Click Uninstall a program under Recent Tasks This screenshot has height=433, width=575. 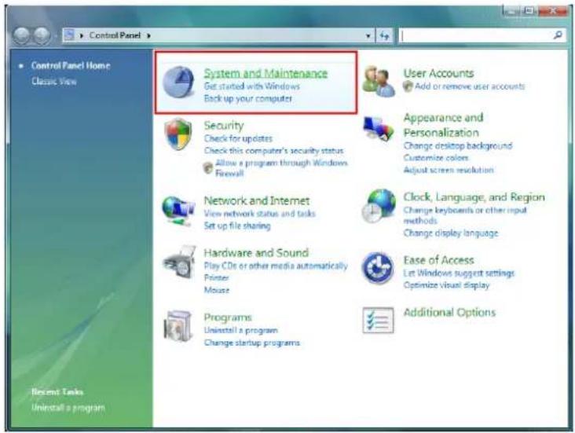[x=68, y=408]
